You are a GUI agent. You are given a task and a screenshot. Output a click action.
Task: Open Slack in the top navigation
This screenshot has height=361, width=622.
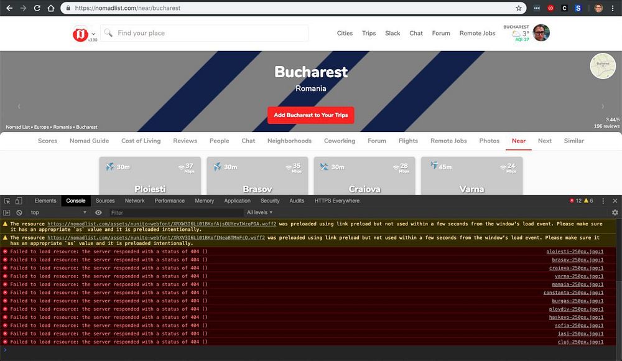[x=392, y=34]
